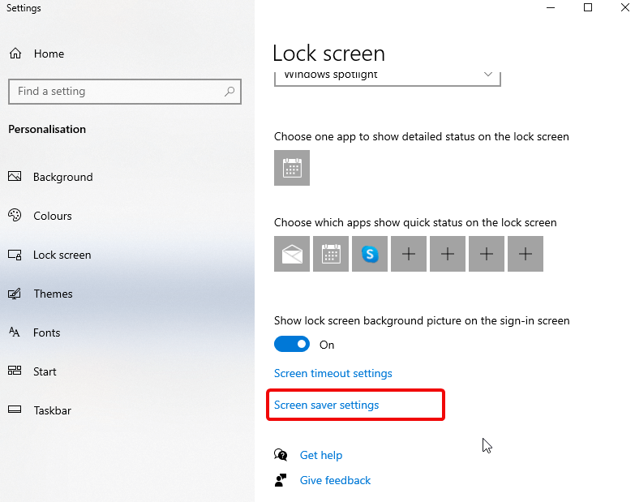Click the Get help chat icon
Image resolution: width=635 pixels, height=502 pixels.
(x=281, y=455)
